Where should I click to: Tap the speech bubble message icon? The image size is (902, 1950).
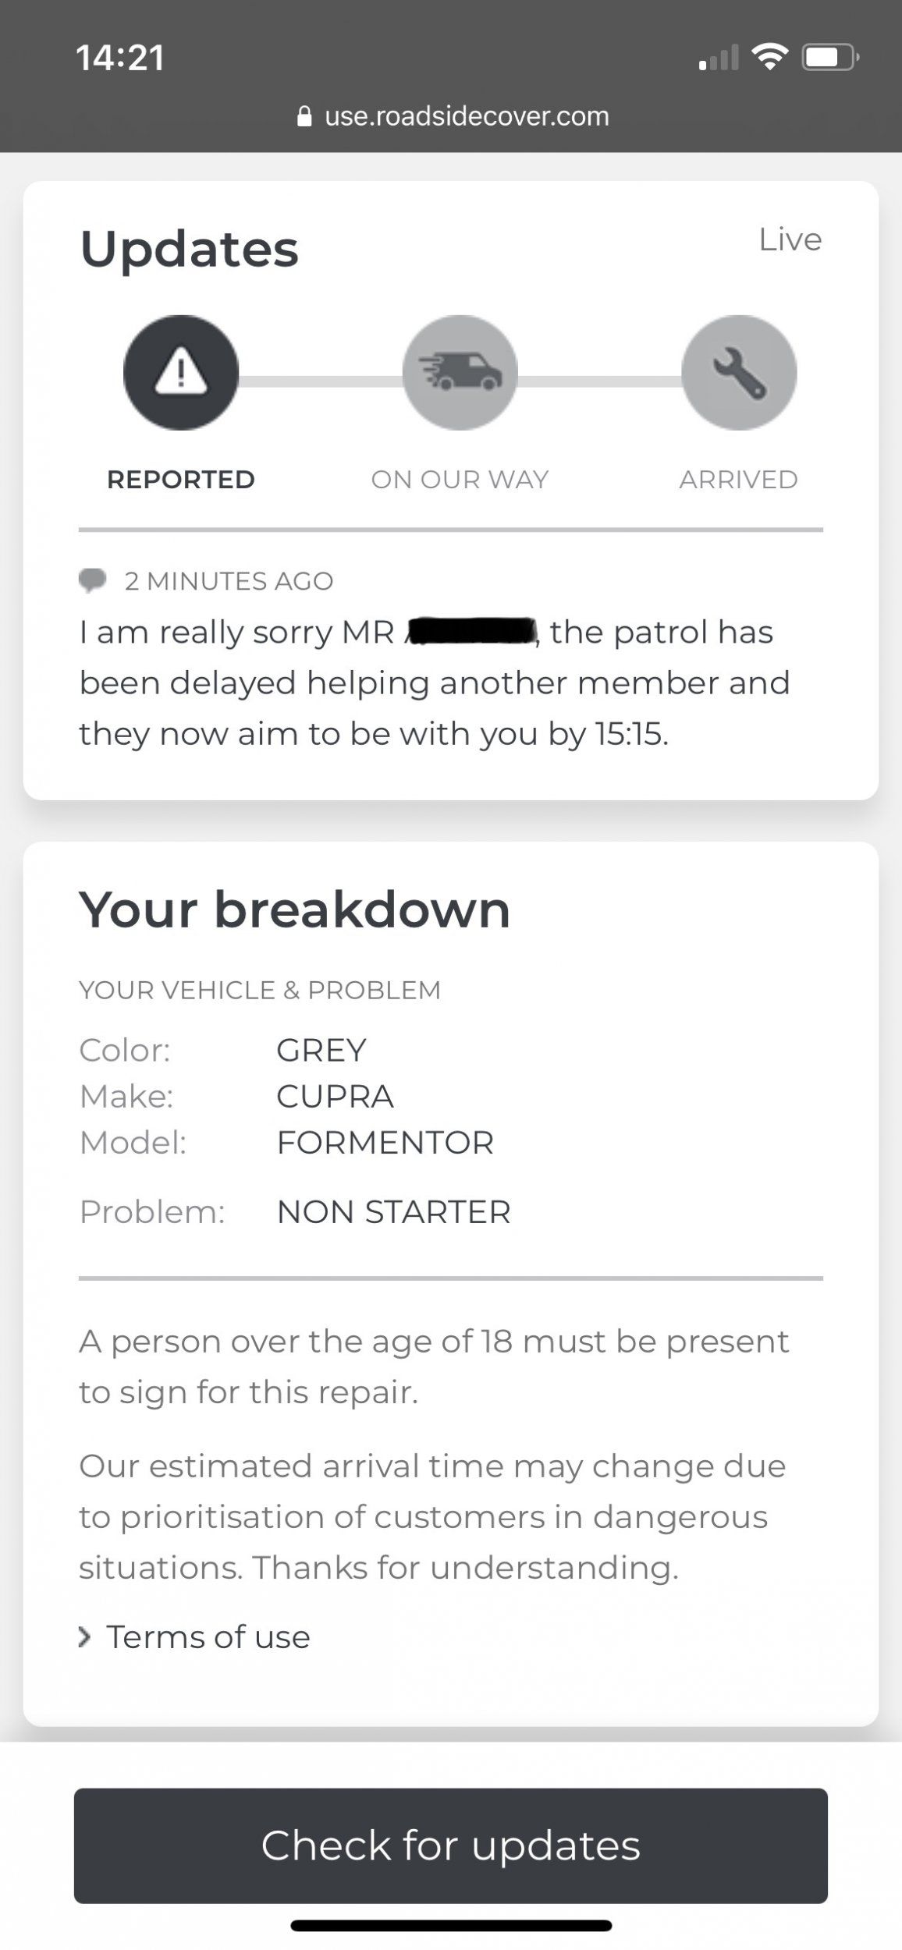click(93, 580)
